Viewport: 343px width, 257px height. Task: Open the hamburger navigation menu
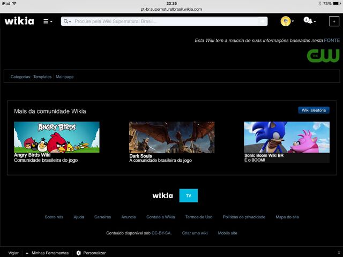[x=48, y=21]
